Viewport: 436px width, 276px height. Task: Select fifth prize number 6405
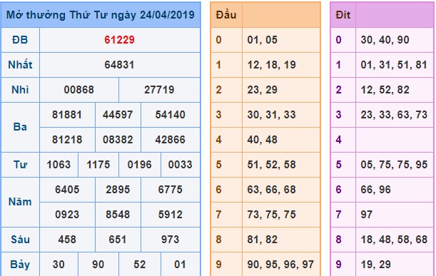[67, 190]
